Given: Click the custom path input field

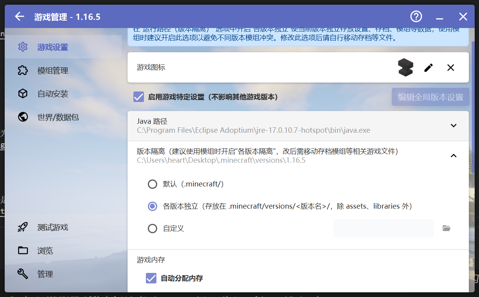Looking at the screenshot, I should 383,228.
